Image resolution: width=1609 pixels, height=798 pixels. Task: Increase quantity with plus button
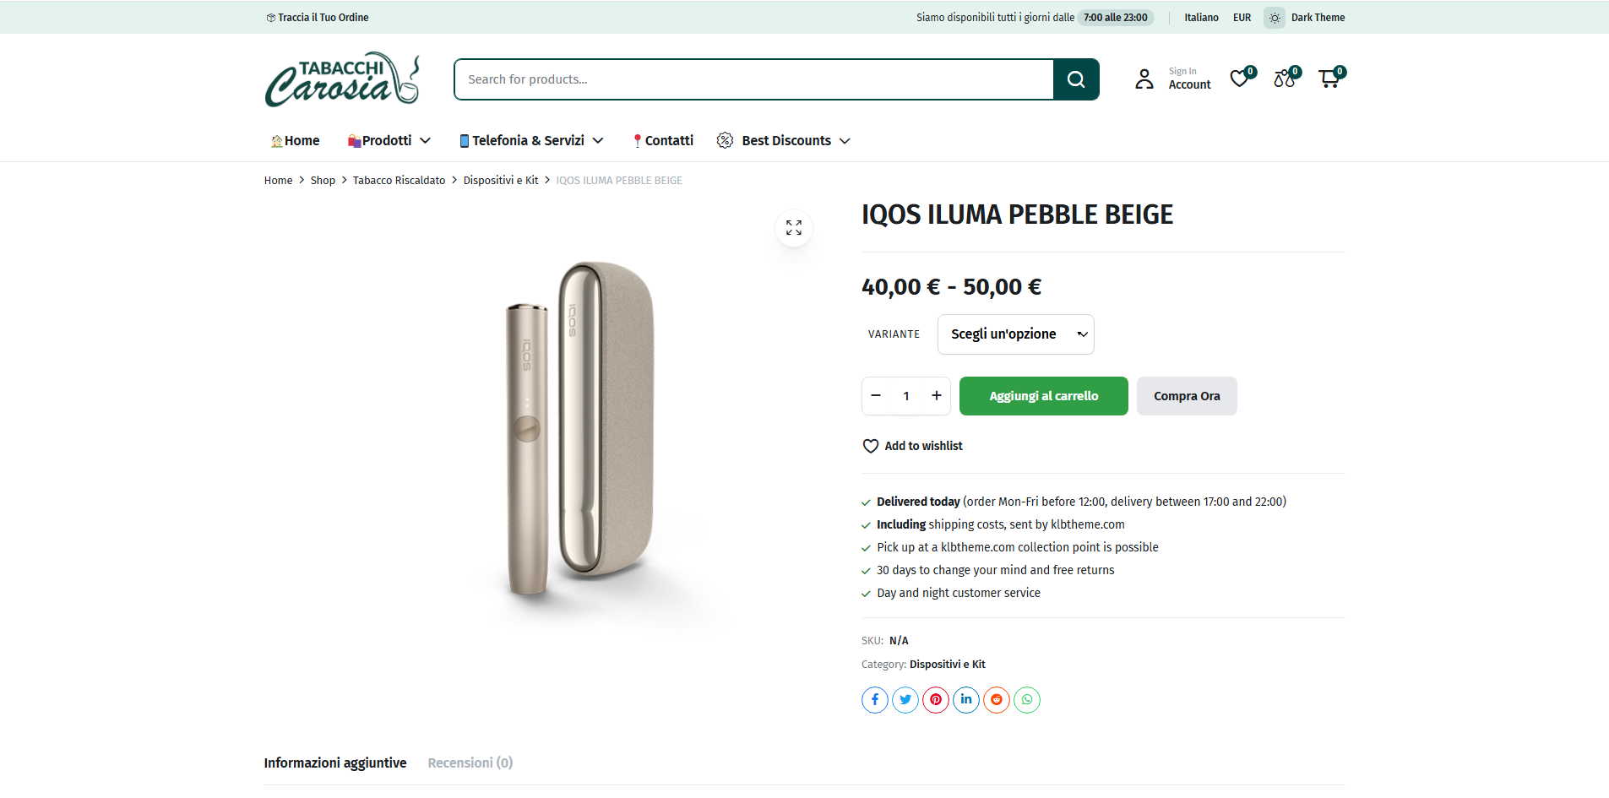tap(937, 396)
